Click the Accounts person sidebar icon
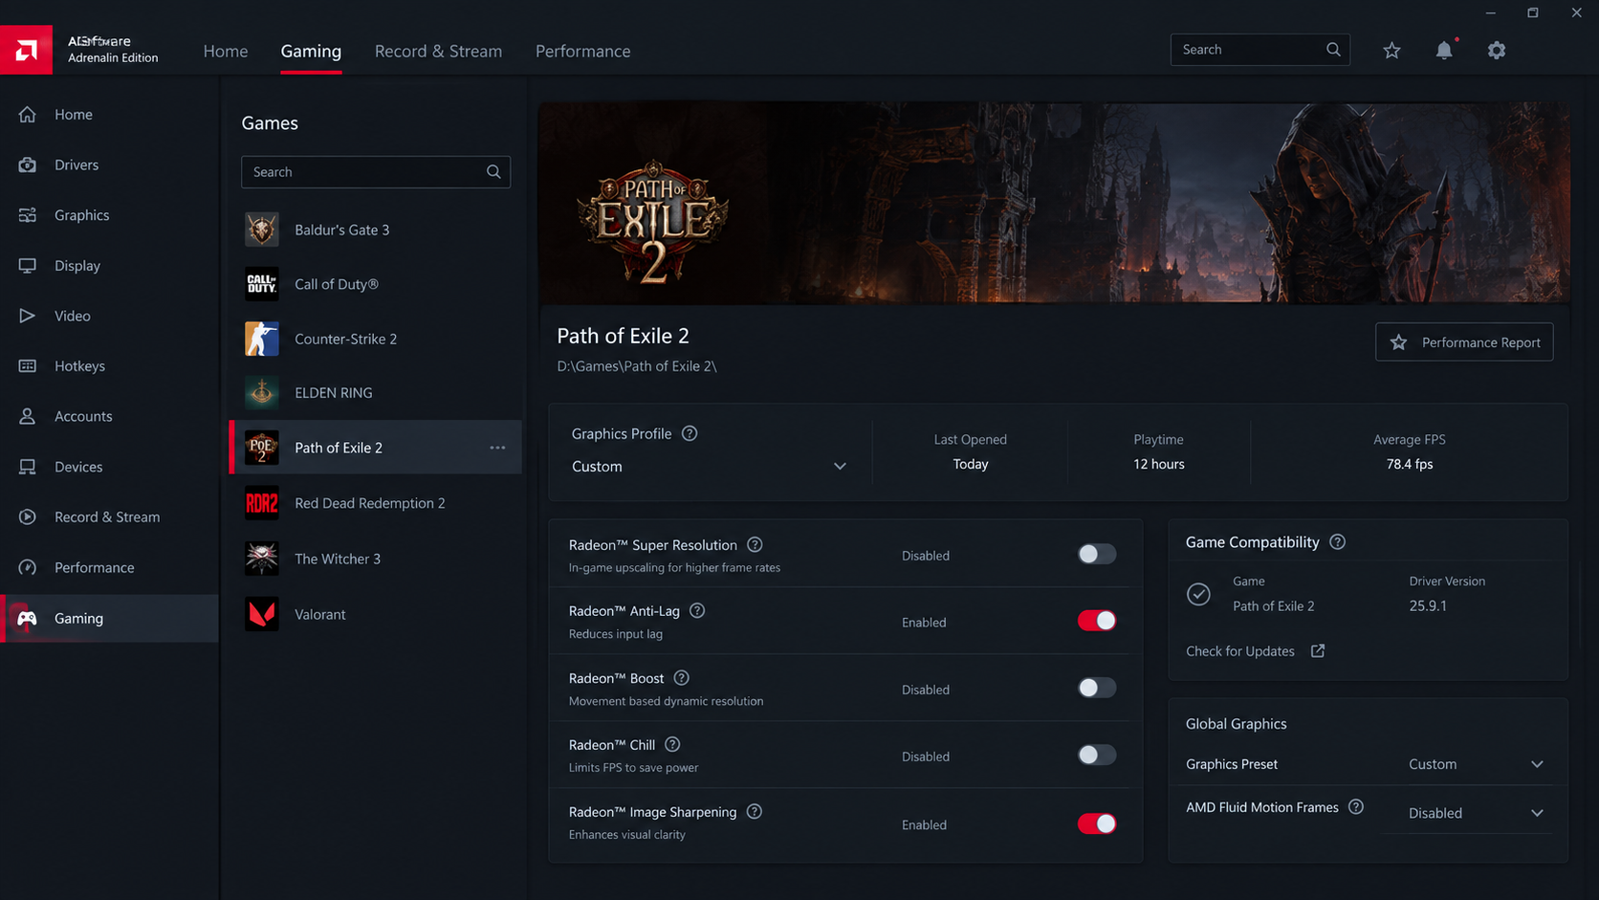This screenshot has height=900, width=1599. pos(28,416)
